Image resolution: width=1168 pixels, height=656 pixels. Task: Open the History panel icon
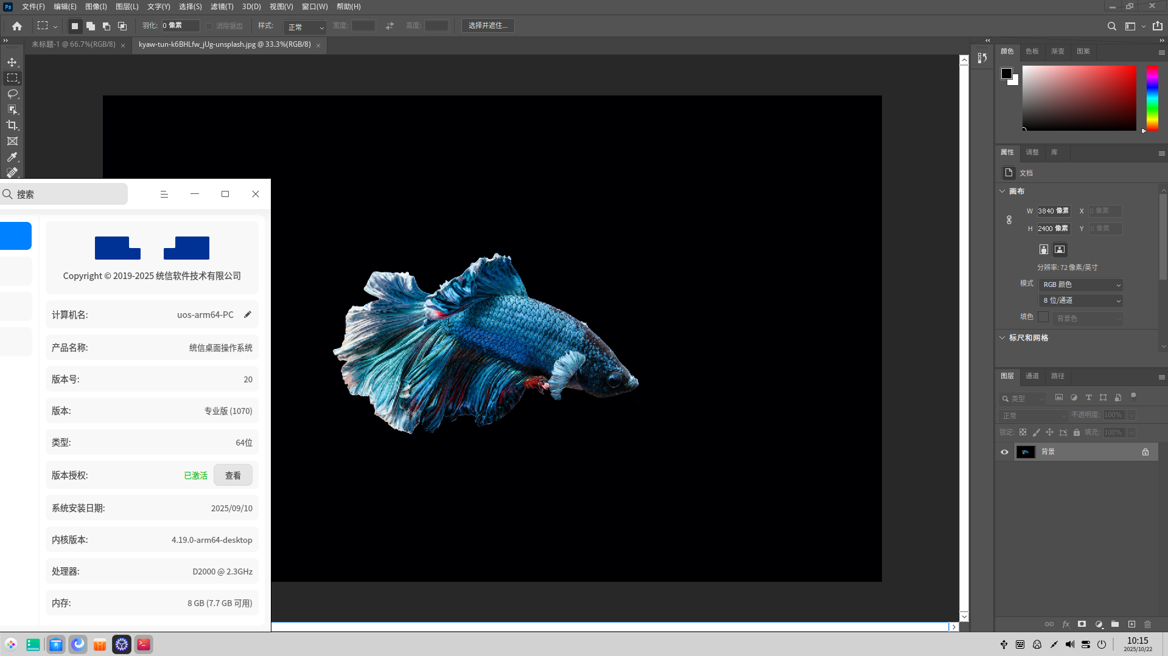(982, 58)
